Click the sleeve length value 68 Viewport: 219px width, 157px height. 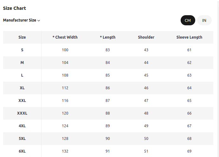pyautogui.click(x=189, y=139)
